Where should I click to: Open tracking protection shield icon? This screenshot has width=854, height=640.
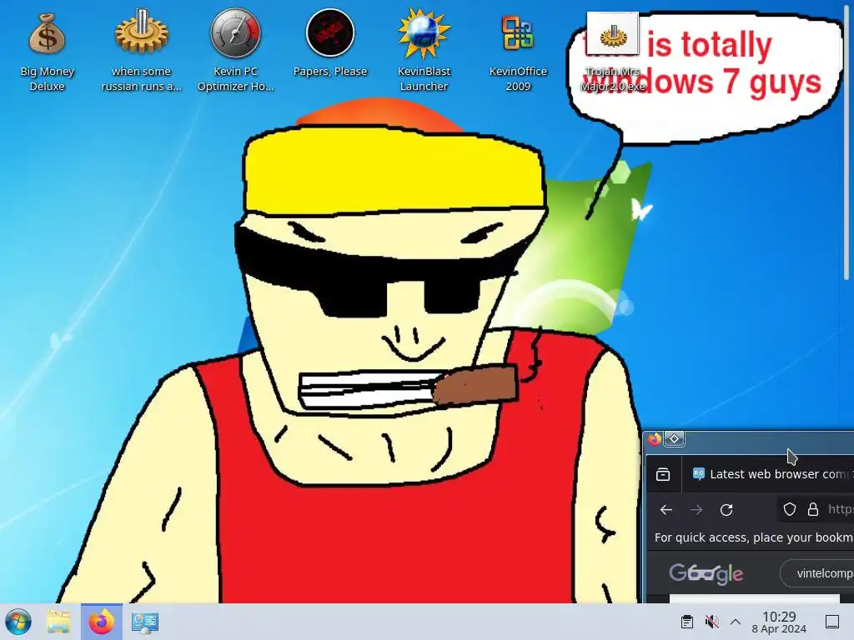point(790,509)
